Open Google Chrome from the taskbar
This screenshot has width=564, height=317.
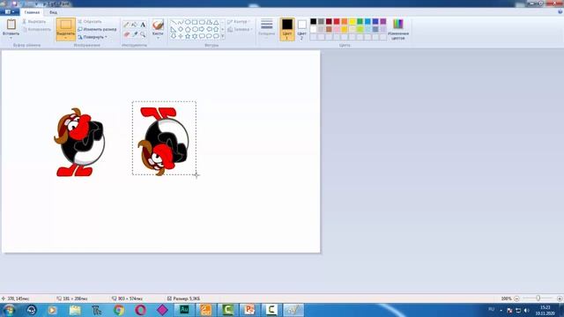point(119,310)
